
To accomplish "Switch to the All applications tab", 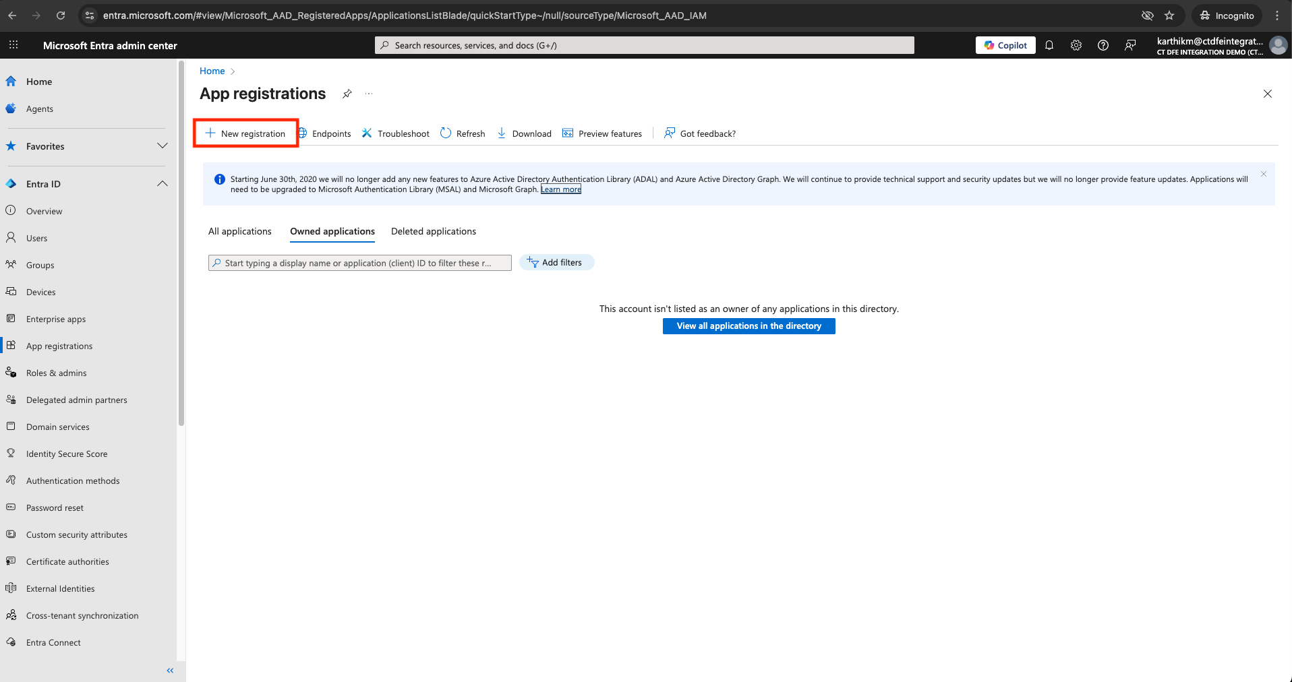I will coord(240,231).
